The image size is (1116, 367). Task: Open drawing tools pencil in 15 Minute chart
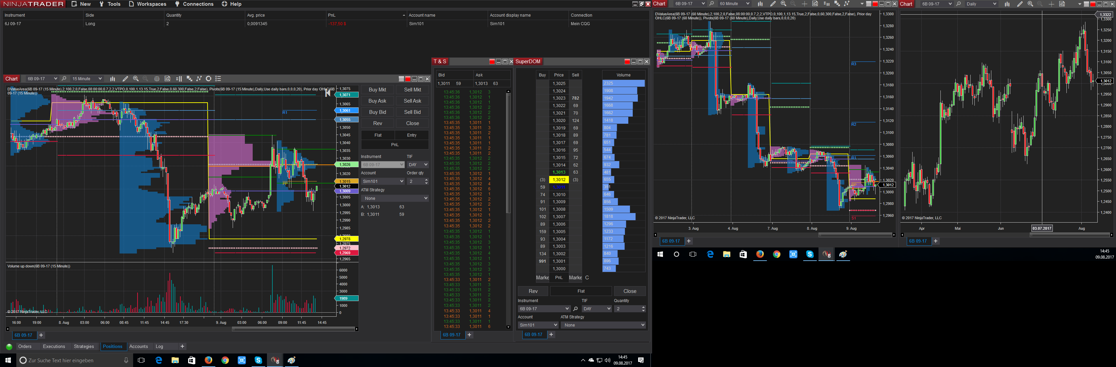pos(125,79)
